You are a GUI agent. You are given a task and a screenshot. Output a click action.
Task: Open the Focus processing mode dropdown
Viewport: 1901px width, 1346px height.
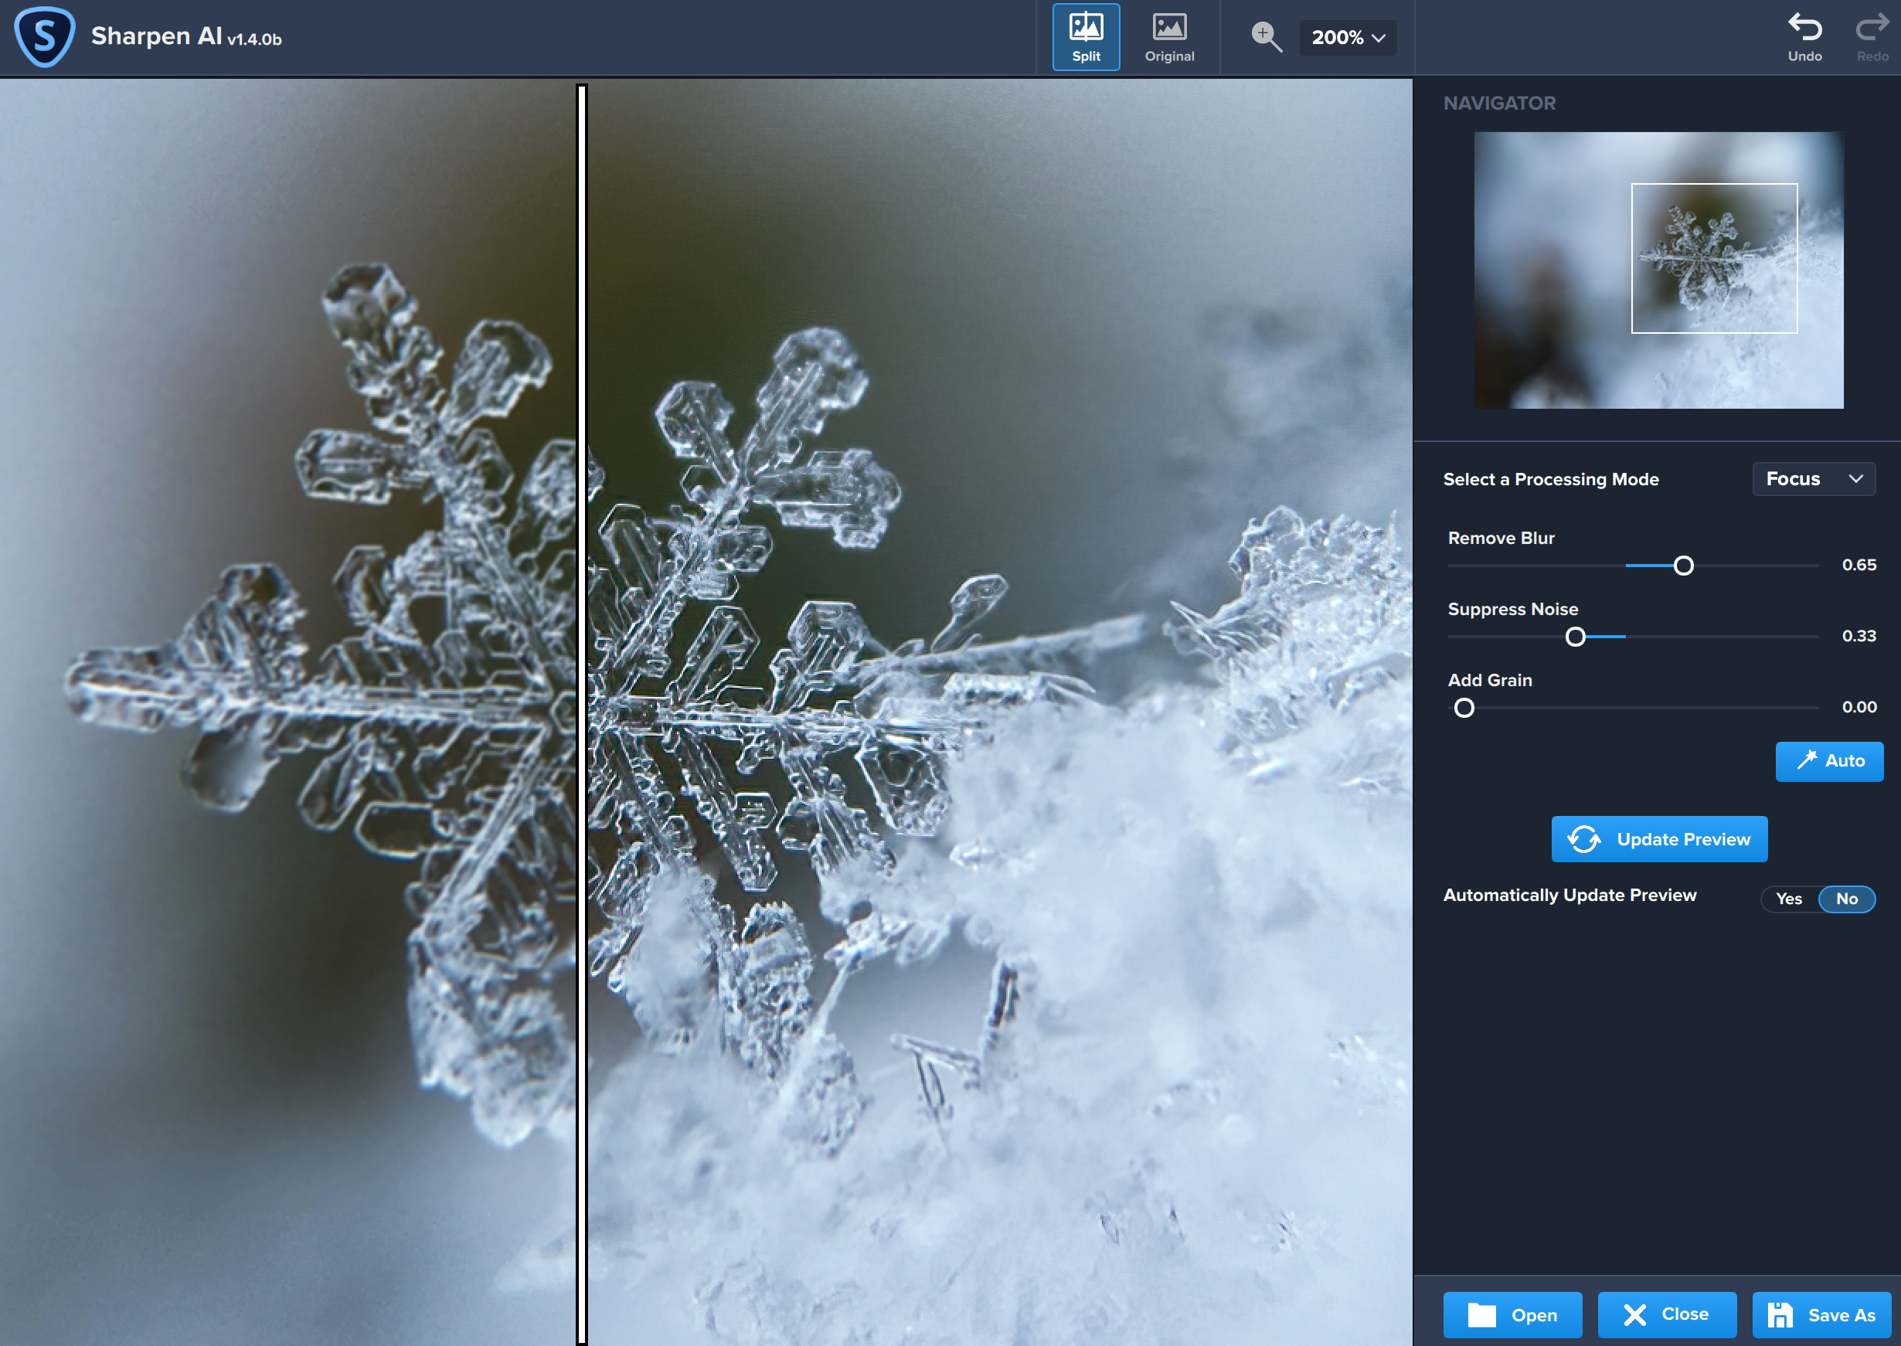coord(1813,479)
